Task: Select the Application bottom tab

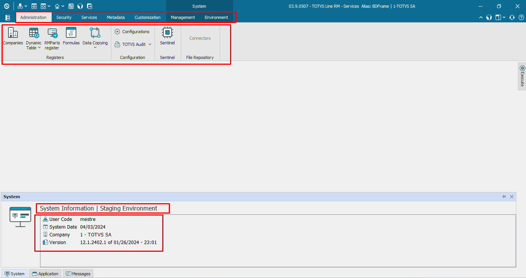Action: click(x=45, y=274)
